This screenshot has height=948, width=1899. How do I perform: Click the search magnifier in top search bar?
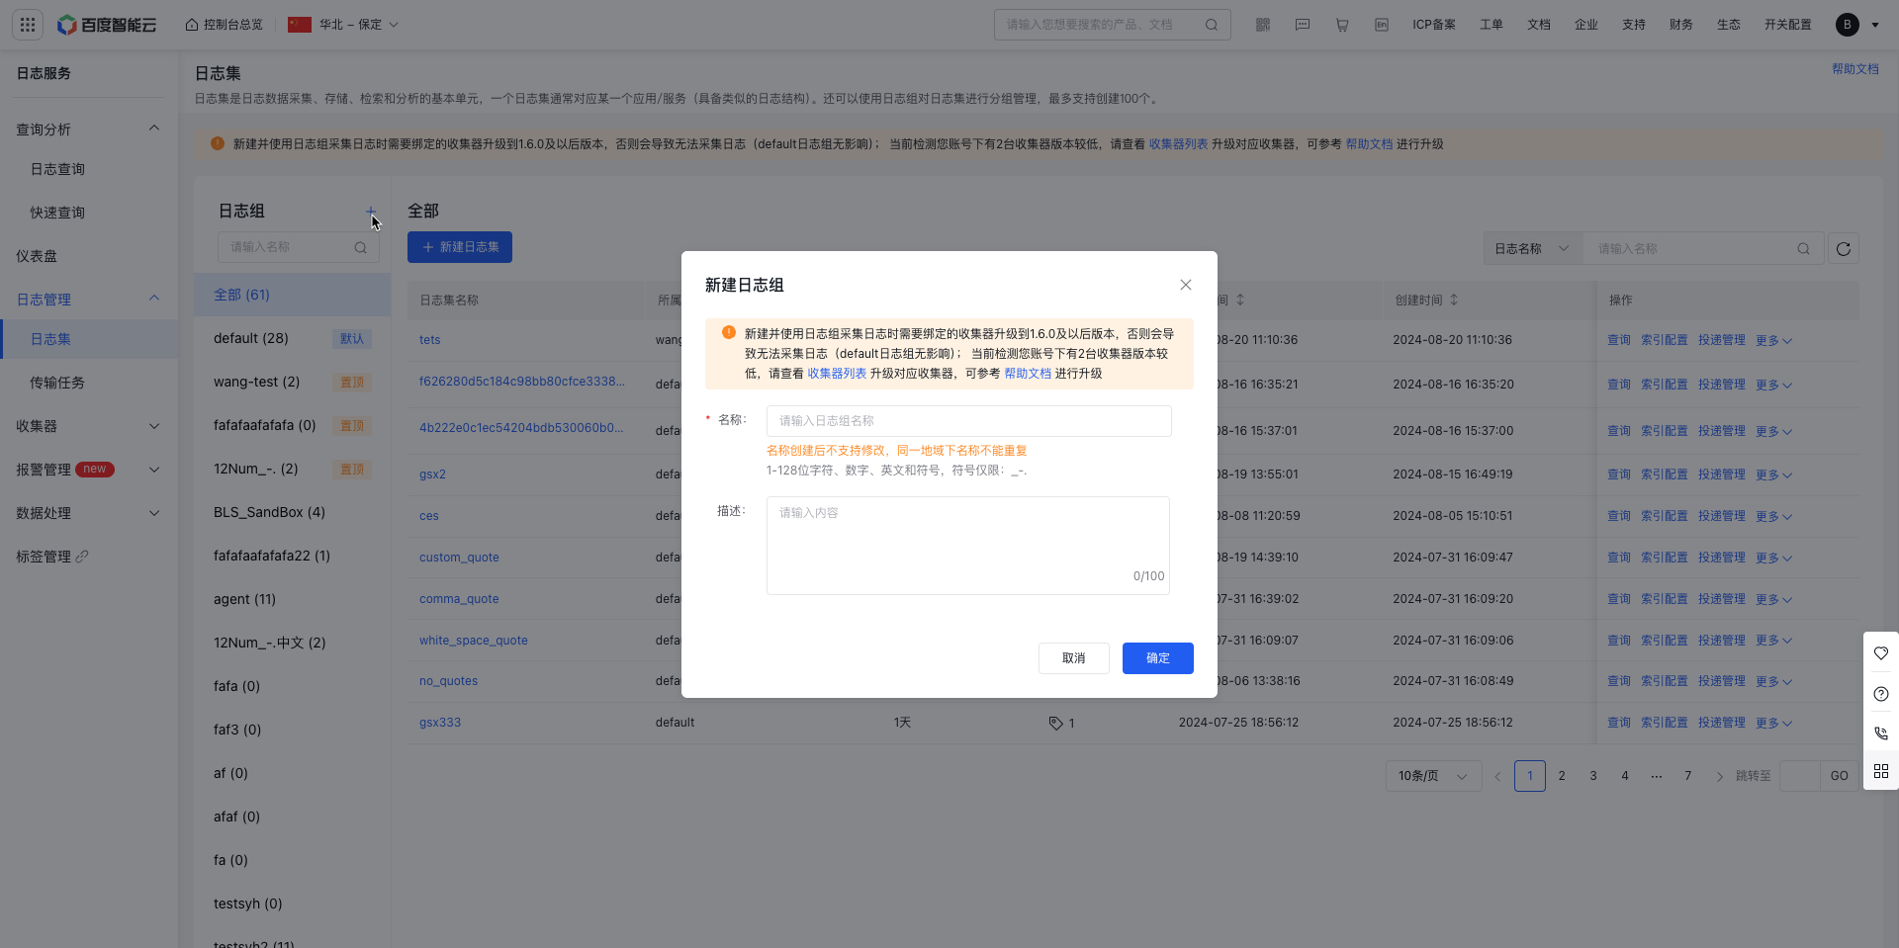[1211, 25]
